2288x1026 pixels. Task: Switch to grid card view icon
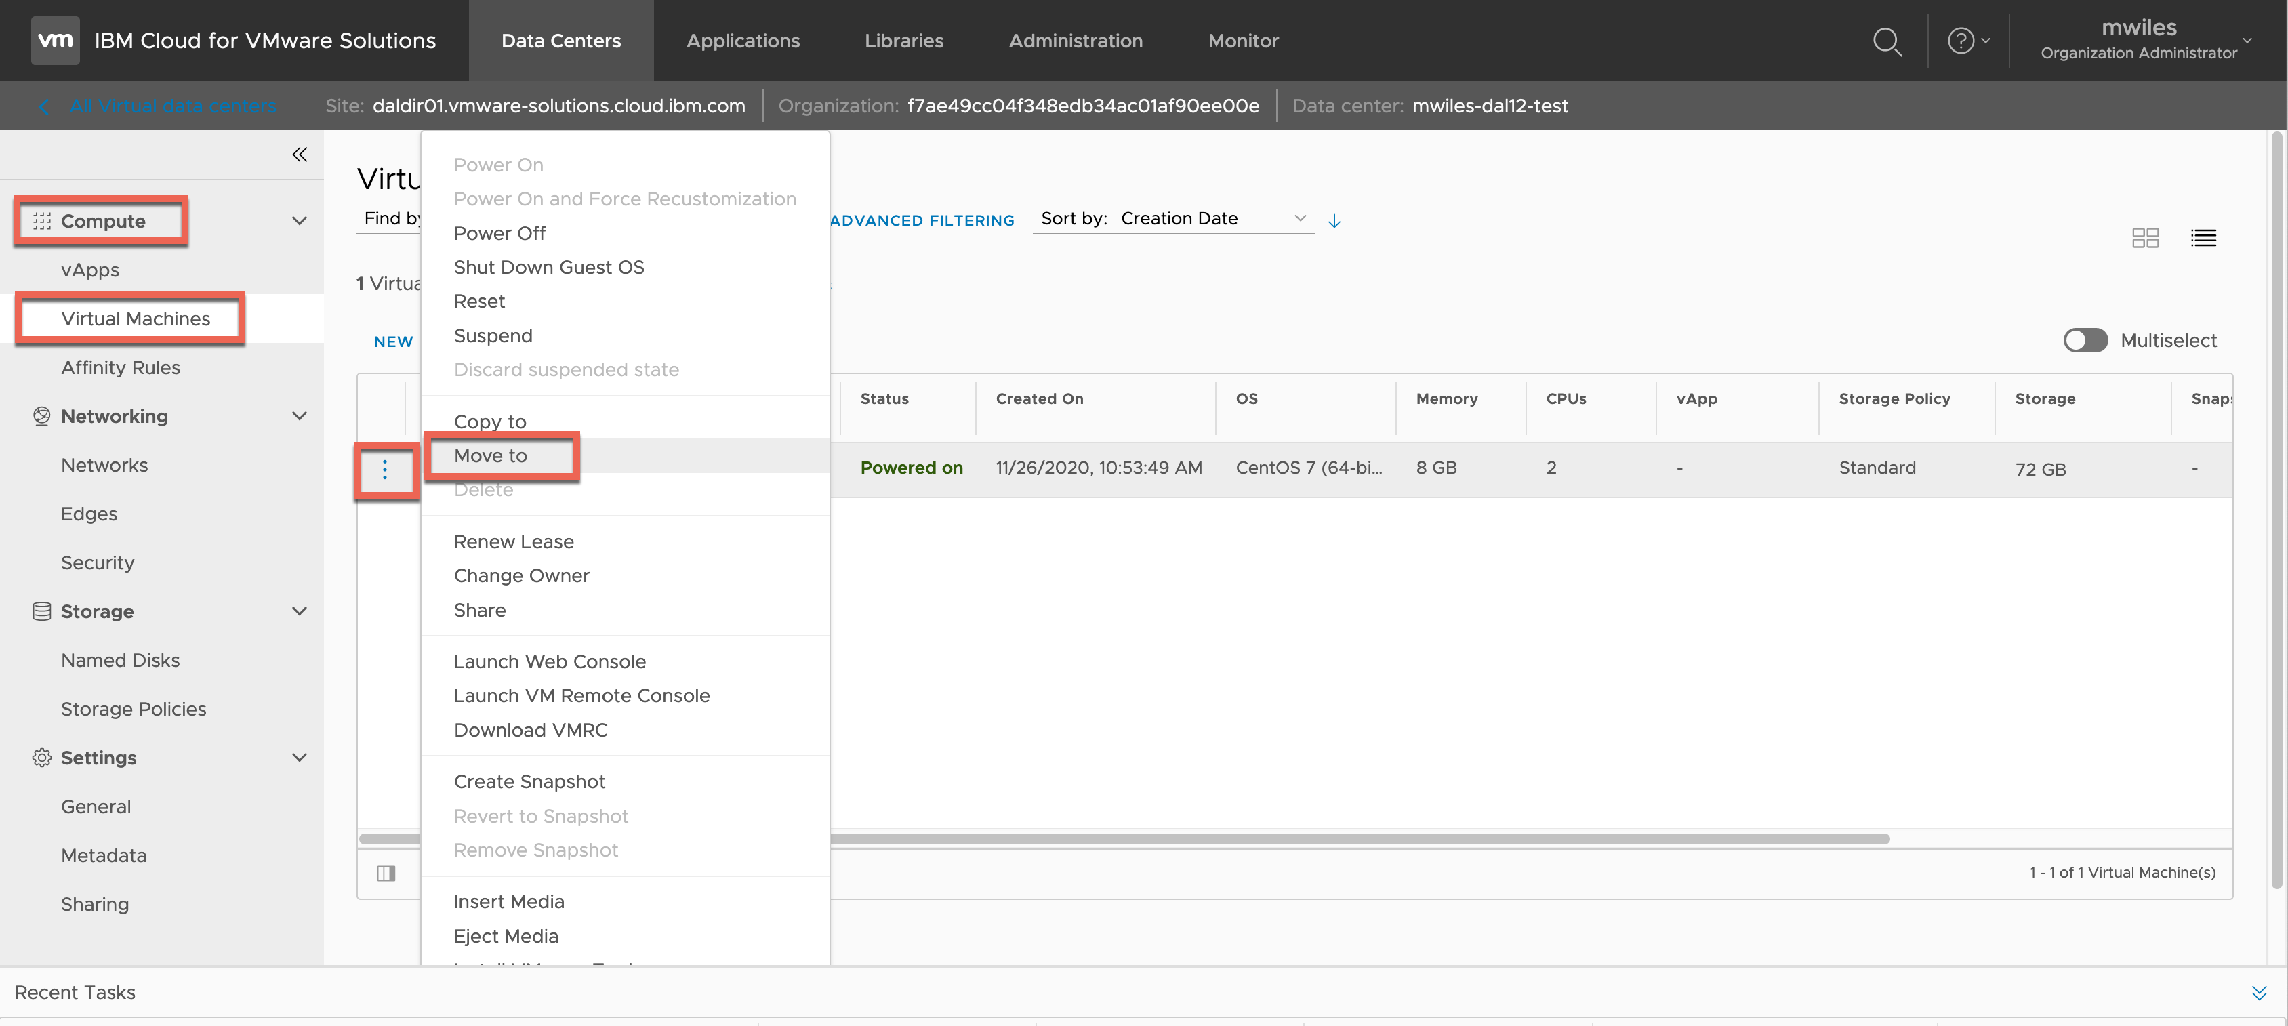point(2145,237)
